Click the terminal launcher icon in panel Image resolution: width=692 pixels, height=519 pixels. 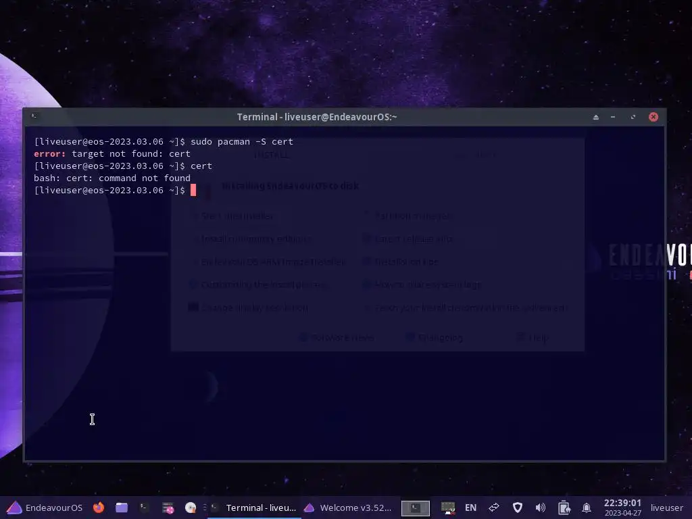pyautogui.click(x=145, y=508)
